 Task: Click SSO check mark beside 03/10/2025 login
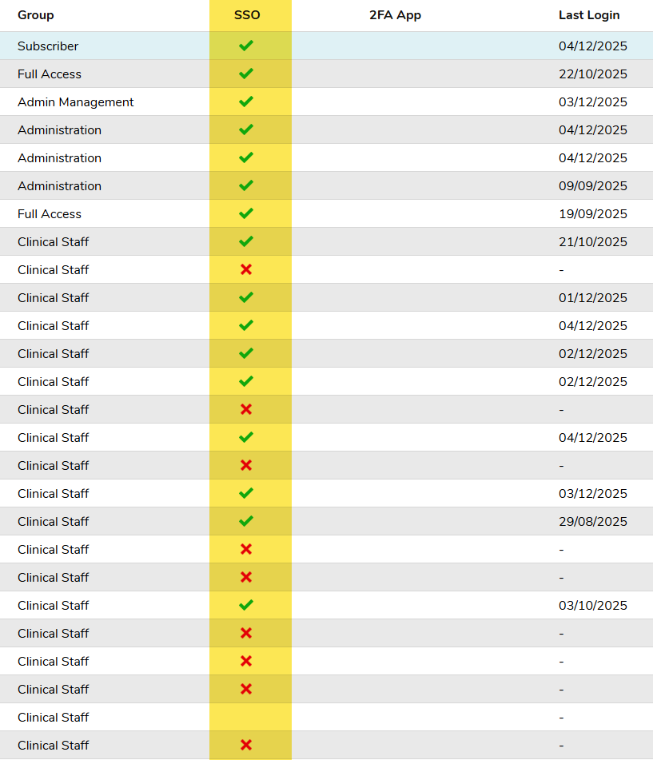click(x=246, y=605)
